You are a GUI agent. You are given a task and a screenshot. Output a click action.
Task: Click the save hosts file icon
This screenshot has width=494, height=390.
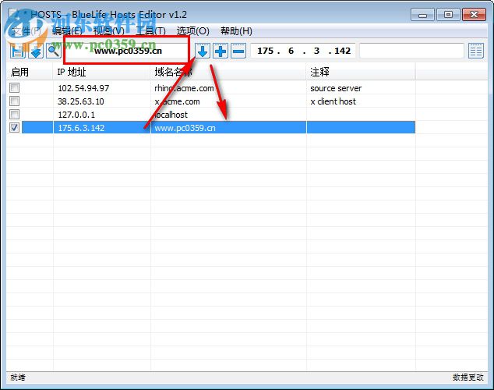18,51
